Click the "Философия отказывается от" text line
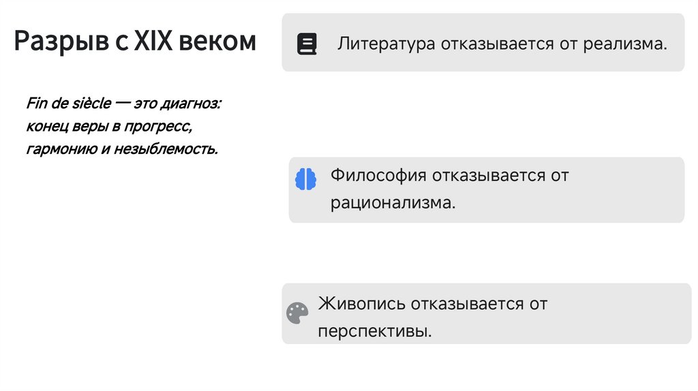The image size is (698, 391). pos(449,176)
